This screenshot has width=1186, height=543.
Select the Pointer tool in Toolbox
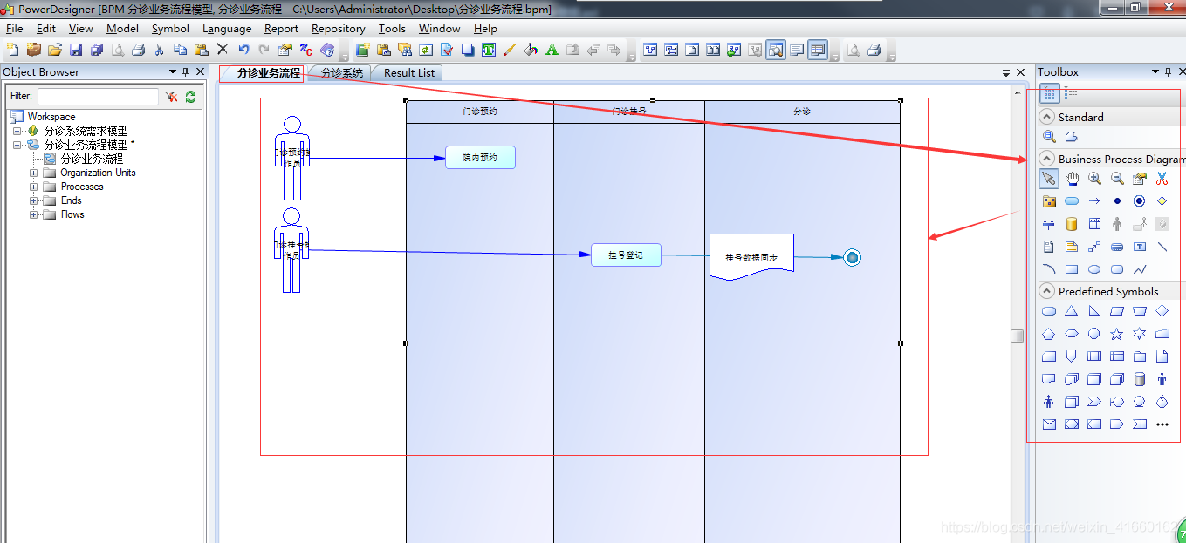(x=1049, y=179)
